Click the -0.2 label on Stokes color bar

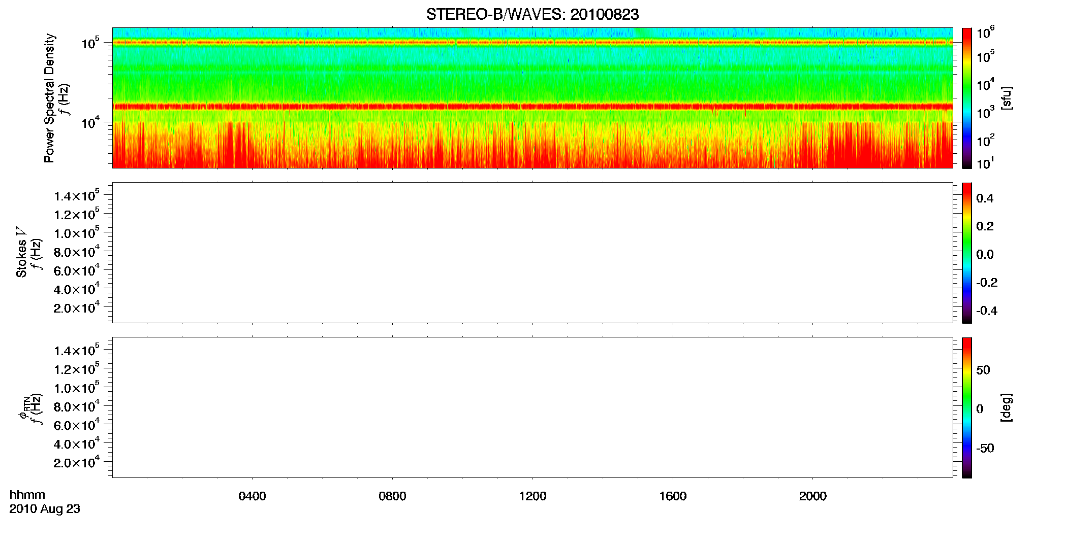point(987,283)
